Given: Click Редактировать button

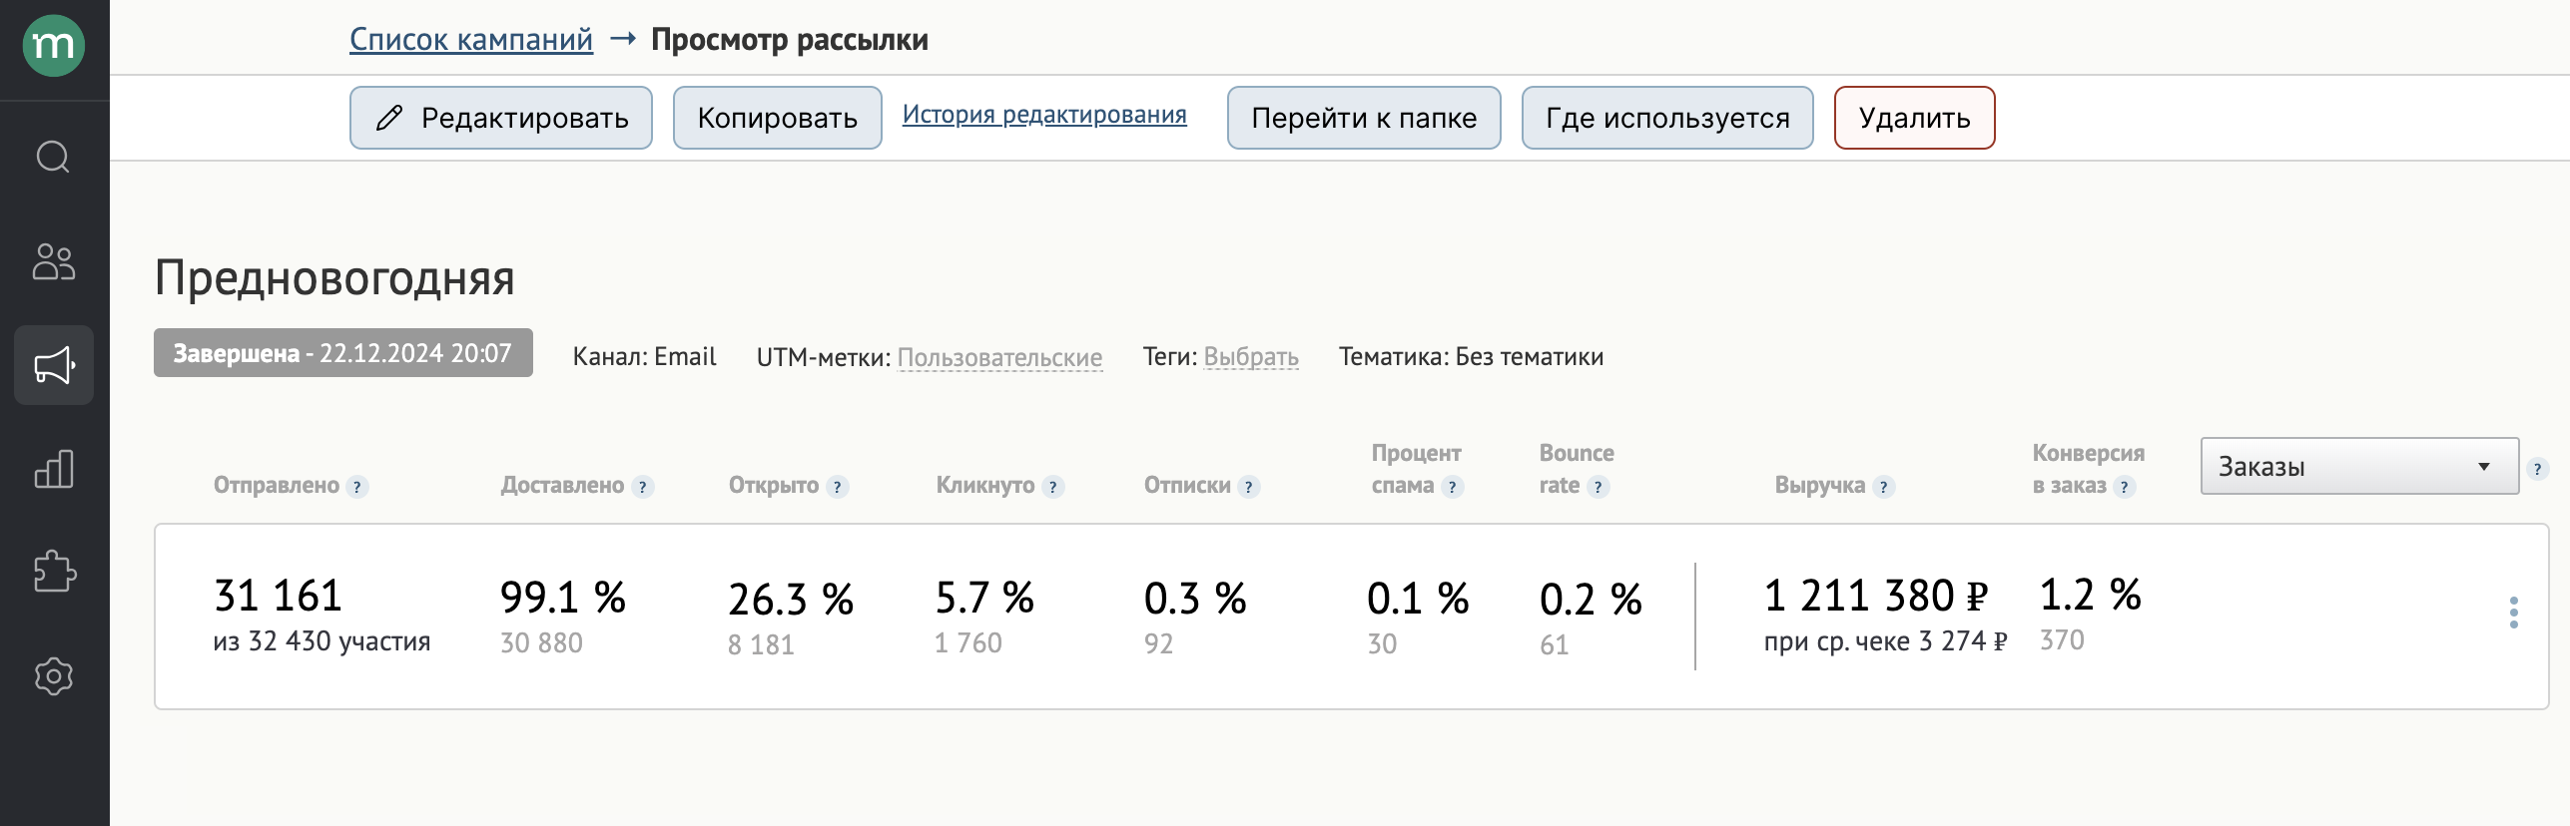Looking at the screenshot, I should (x=501, y=118).
